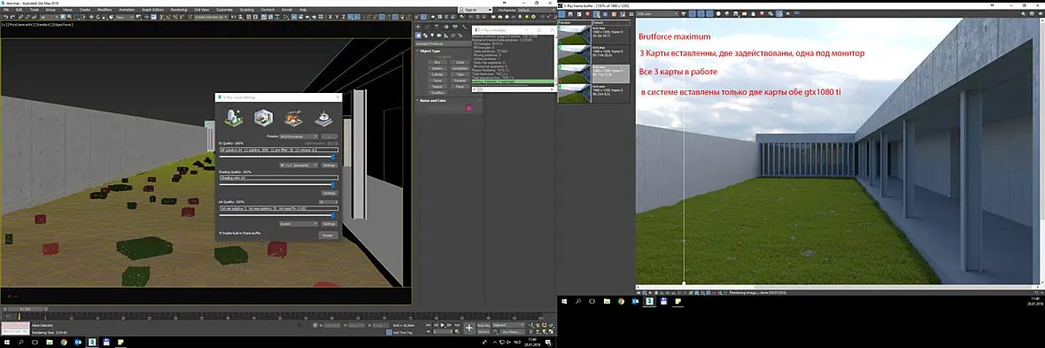
Task: Open the BF + LC GI engine dropdown
Action: pos(298,165)
